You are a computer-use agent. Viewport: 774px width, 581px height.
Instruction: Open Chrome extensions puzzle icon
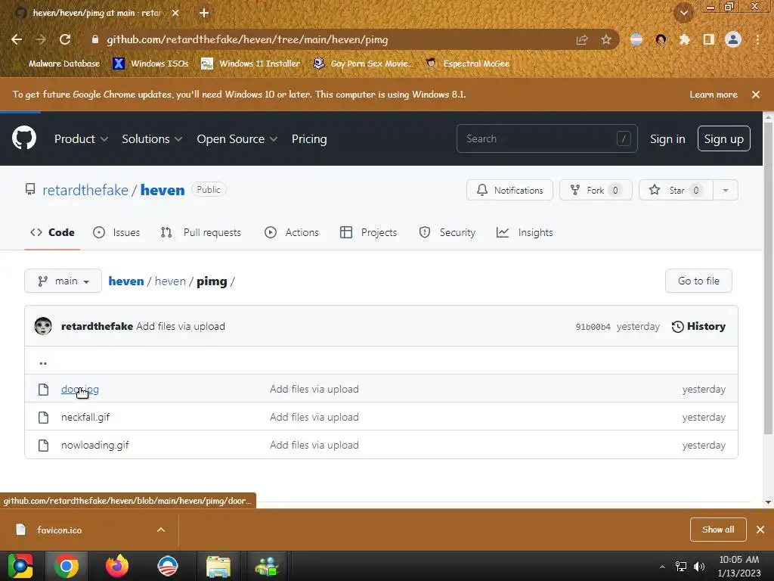tap(684, 39)
